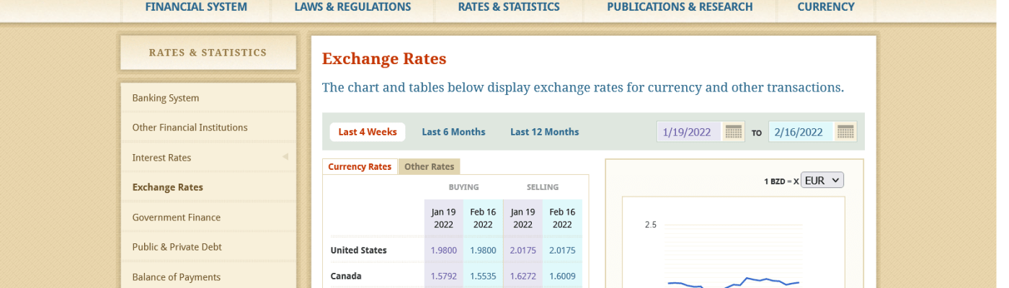This screenshot has height=288, width=1009.
Task: Open the start date calendar icon
Action: (x=733, y=132)
